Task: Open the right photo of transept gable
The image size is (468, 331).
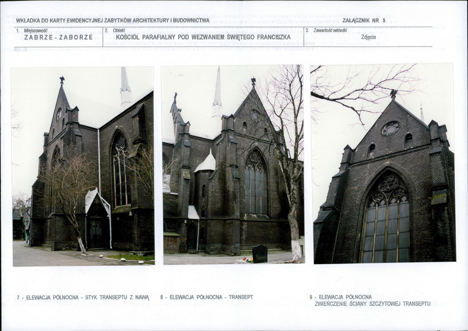Action: [382, 163]
